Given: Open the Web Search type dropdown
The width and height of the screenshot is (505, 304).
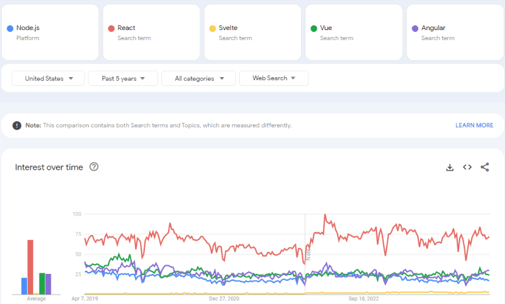Looking at the screenshot, I should coord(274,78).
